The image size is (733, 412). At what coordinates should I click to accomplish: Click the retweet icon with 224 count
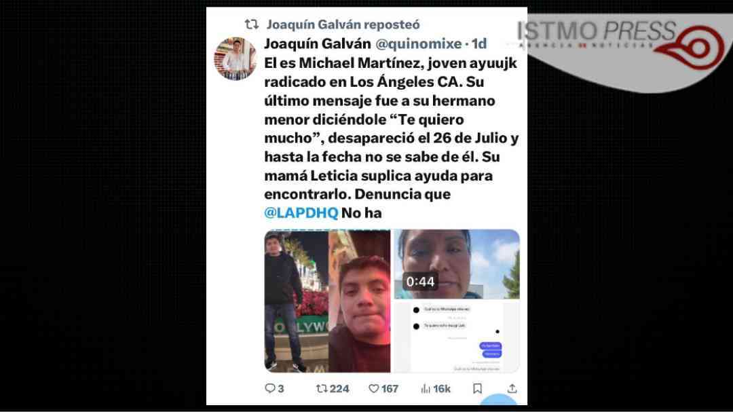point(322,389)
